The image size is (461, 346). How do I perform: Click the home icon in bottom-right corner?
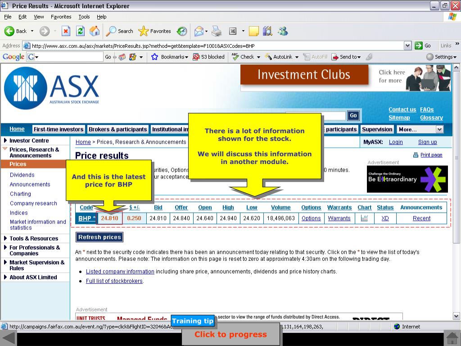point(452,339)
